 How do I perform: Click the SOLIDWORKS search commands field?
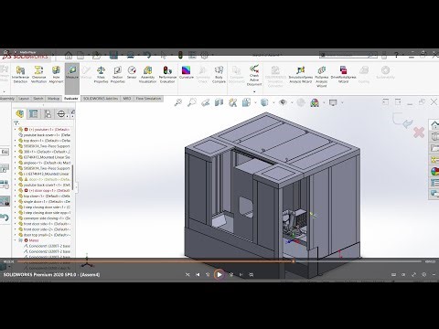click(348, 55)
